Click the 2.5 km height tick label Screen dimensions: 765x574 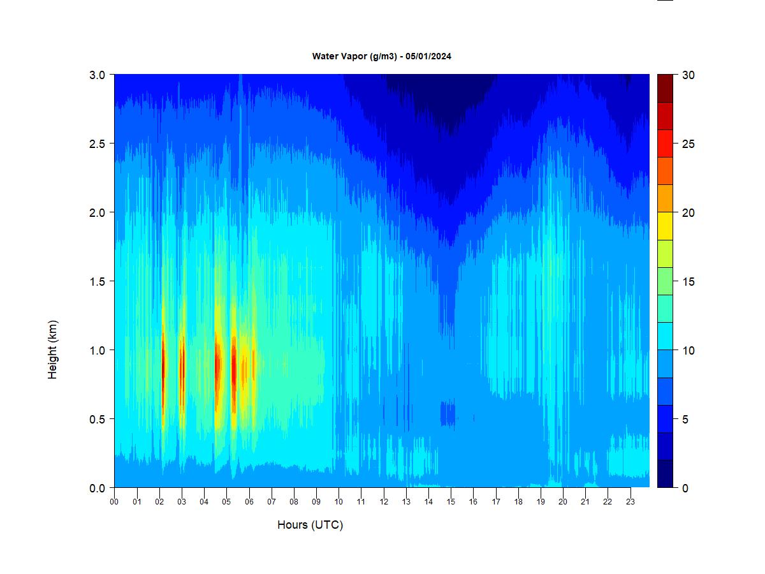coord(96,143)
